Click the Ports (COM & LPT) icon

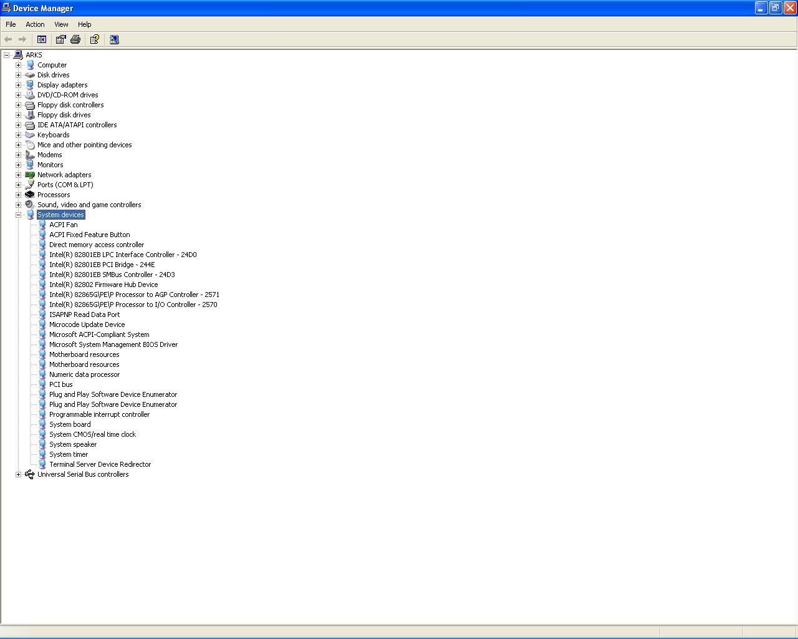30,185
